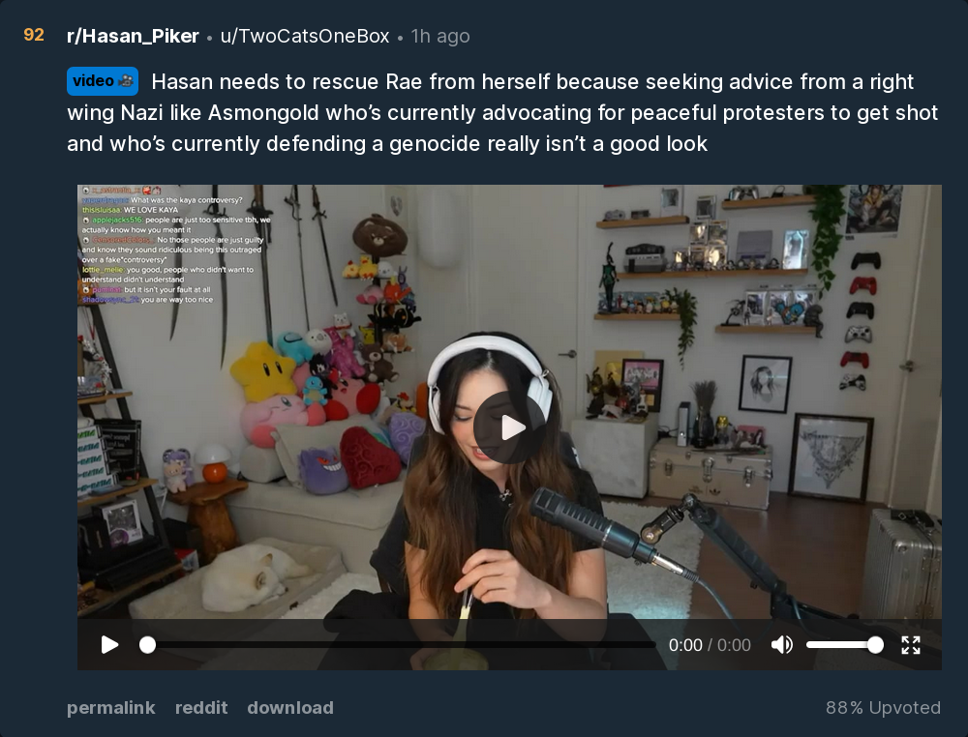The height and width of the screenshot is (737, 968).
Task: Click the 1h ago timestamp
Action: coord(440,36)
